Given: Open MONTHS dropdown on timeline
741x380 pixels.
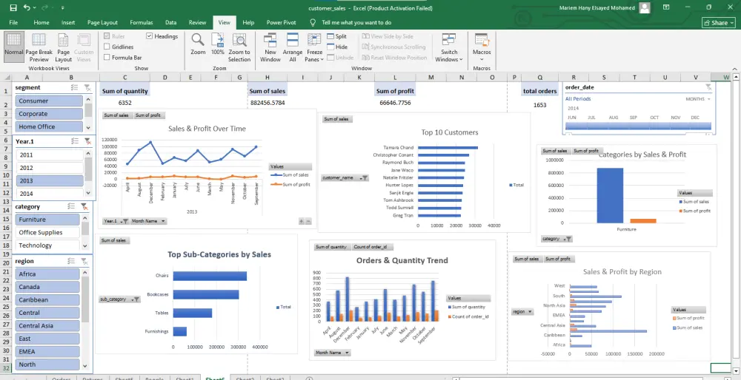Looking at the screenshot, I should (698, 99).
